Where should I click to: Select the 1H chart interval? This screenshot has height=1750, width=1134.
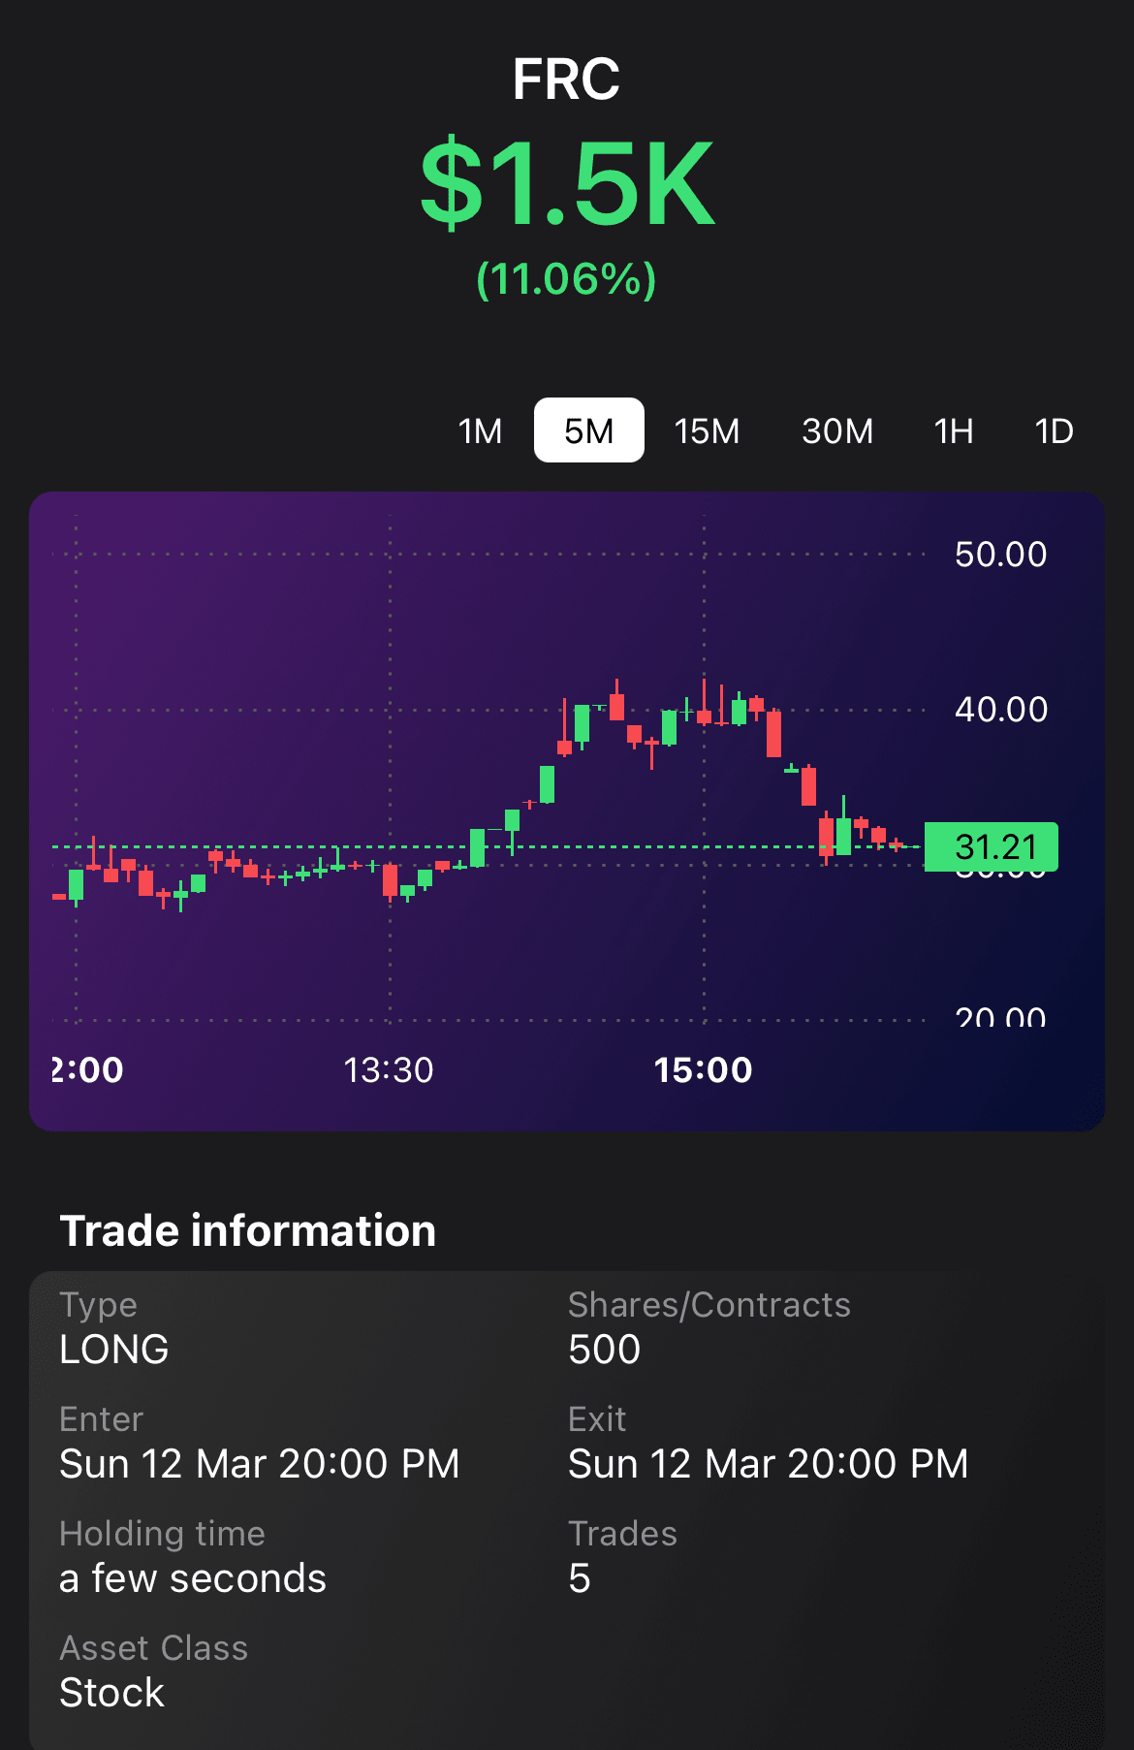tap(954, 430)
